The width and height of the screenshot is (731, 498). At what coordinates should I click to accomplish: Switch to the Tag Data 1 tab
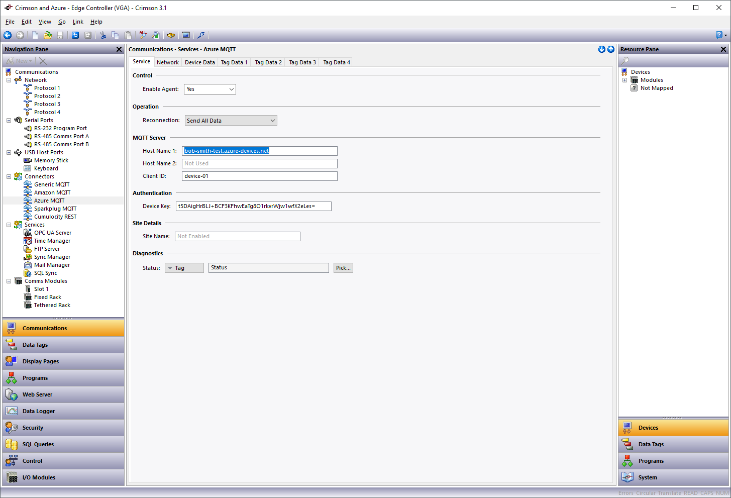[234, 62]
